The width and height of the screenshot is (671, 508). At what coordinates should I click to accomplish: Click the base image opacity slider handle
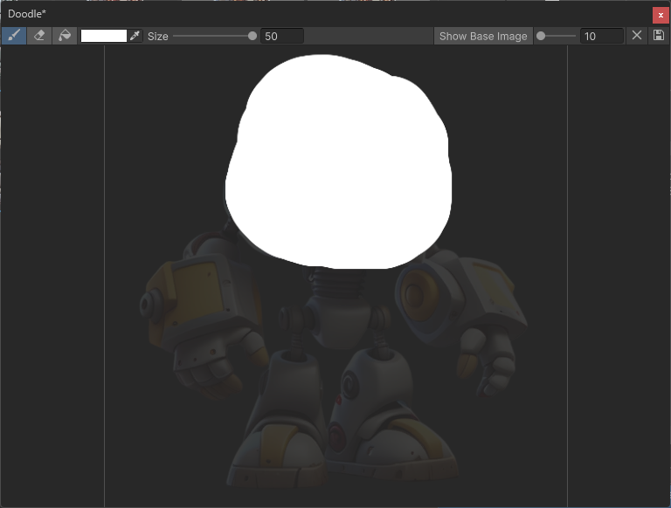click(x=541, y=36)
